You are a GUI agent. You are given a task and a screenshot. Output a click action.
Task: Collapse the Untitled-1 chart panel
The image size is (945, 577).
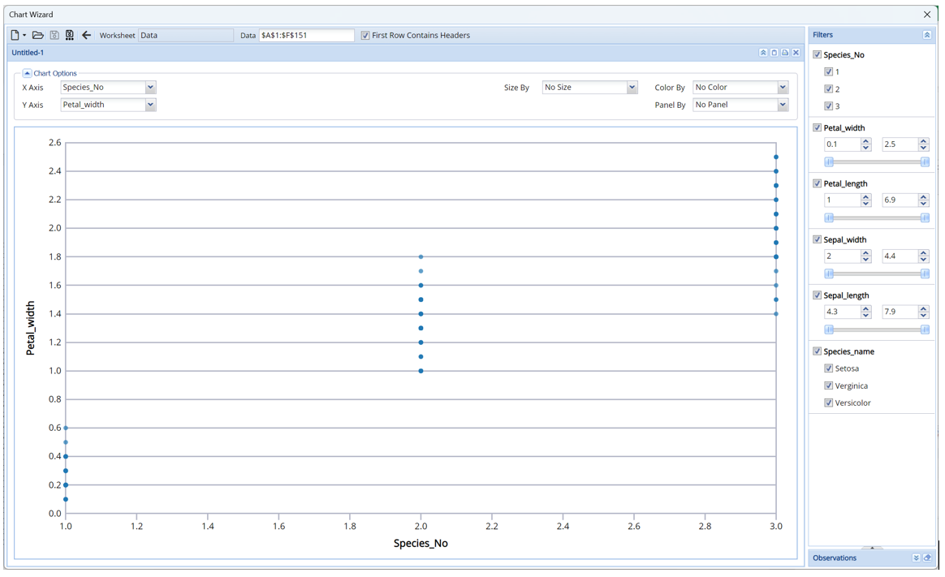pos(763,52)
